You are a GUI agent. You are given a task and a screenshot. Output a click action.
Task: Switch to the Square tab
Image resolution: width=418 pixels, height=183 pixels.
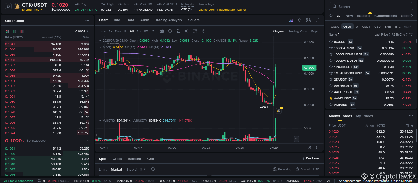(x=194, y=20)
